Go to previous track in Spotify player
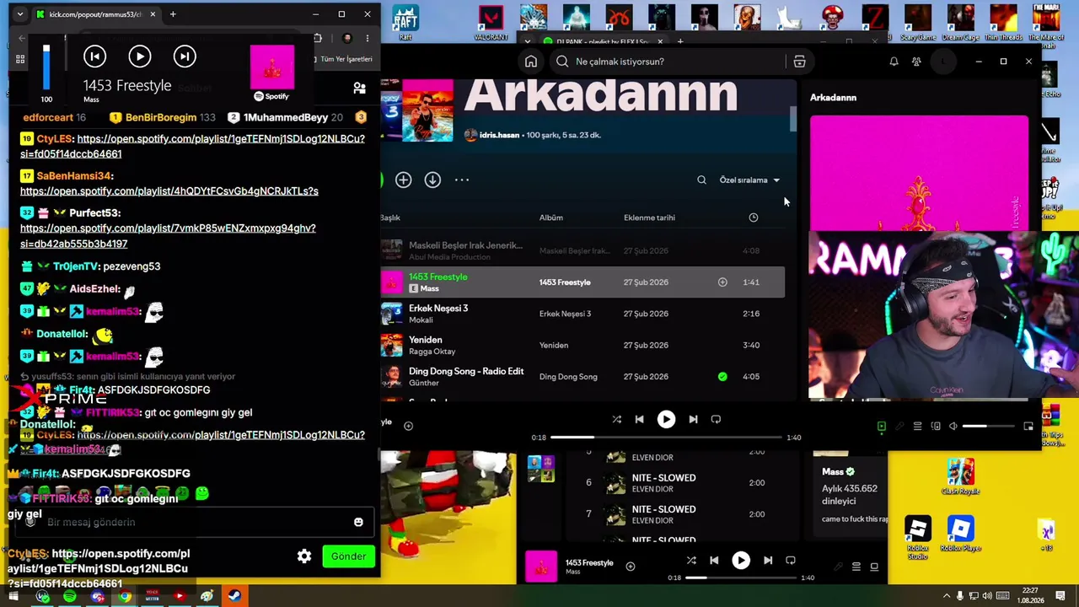Viewport: 1079px width, 607px height. (639, 419)
